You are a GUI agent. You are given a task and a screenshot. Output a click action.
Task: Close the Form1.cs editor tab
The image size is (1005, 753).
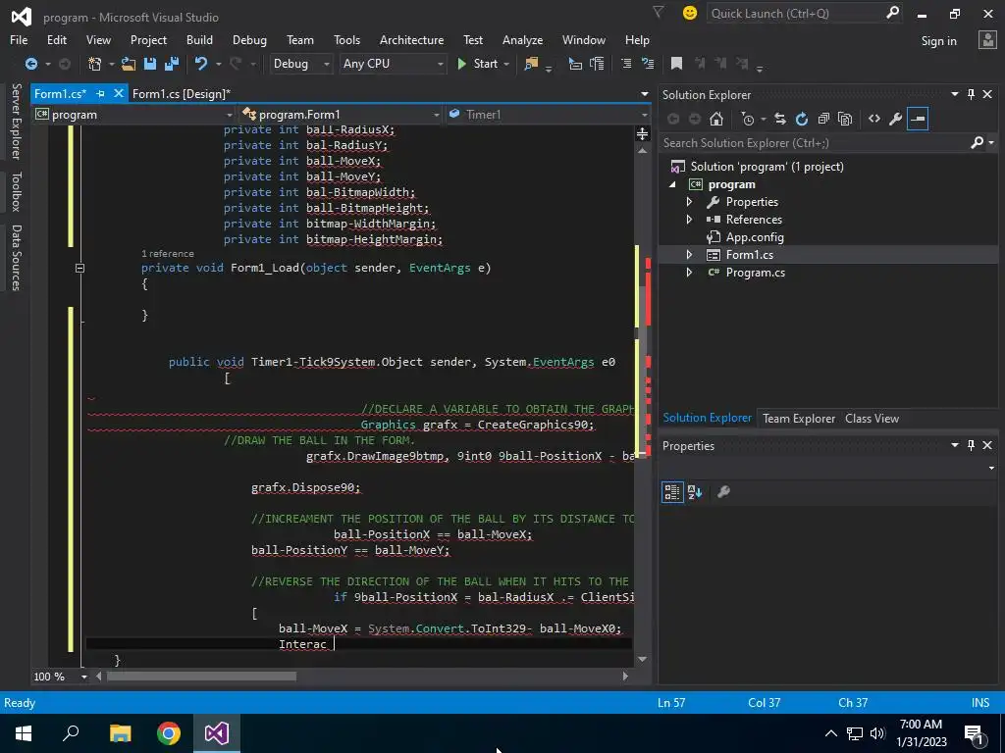click(x=119, y=93)
